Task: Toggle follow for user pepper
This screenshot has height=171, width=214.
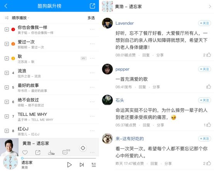Action: 204,69
